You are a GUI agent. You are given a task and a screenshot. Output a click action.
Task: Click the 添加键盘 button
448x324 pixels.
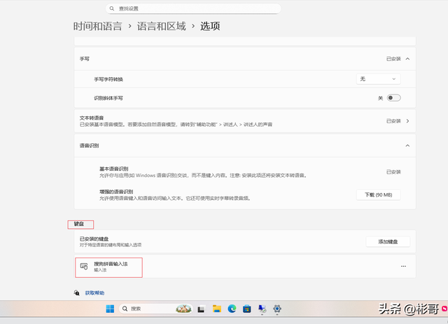click(388, 241)
